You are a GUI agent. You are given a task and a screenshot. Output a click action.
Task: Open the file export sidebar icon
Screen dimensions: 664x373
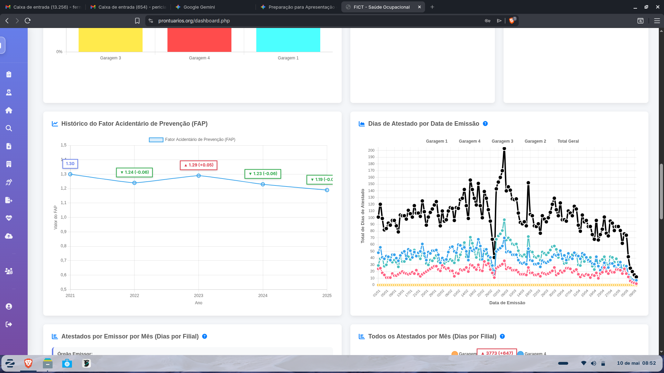9,200
